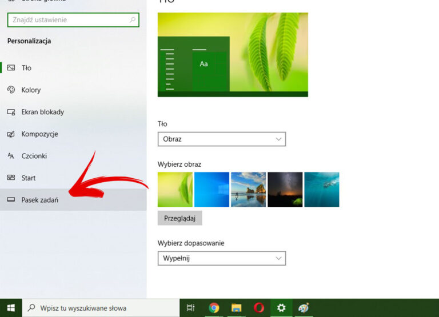Click the Settings gear on the taskbar
439x317 pixels.
coord(281,308)
